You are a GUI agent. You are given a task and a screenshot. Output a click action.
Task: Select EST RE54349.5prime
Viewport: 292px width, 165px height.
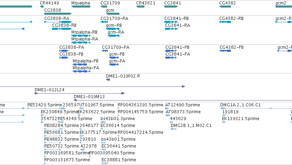click(x=75, y=119)
